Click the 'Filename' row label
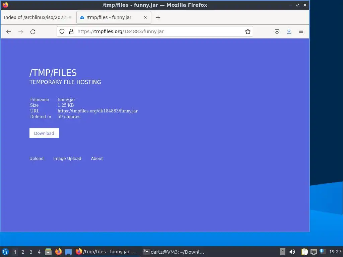Image resolution: width=343 pixels, height=257 pixels. 40,99
